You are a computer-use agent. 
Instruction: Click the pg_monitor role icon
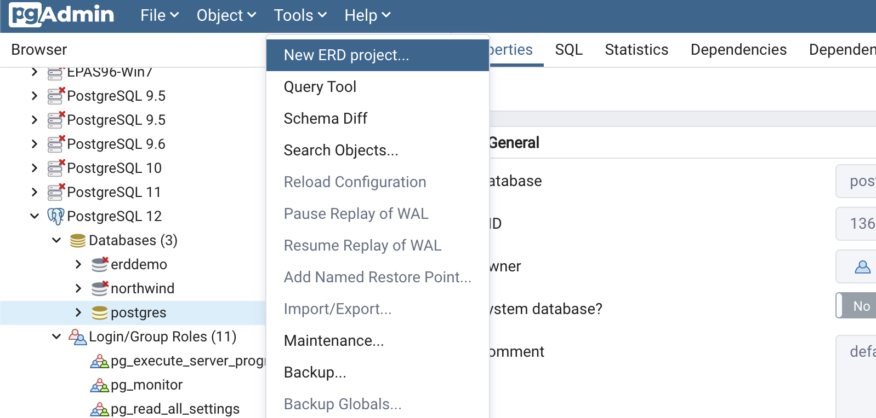(99, 385)
